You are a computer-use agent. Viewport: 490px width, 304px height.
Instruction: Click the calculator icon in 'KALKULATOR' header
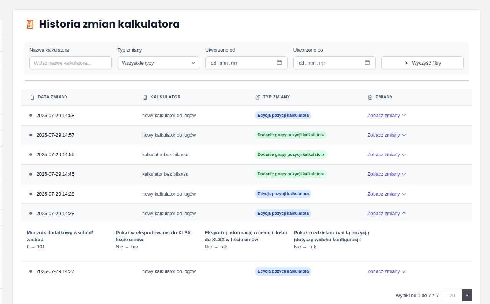pos(145,97)
